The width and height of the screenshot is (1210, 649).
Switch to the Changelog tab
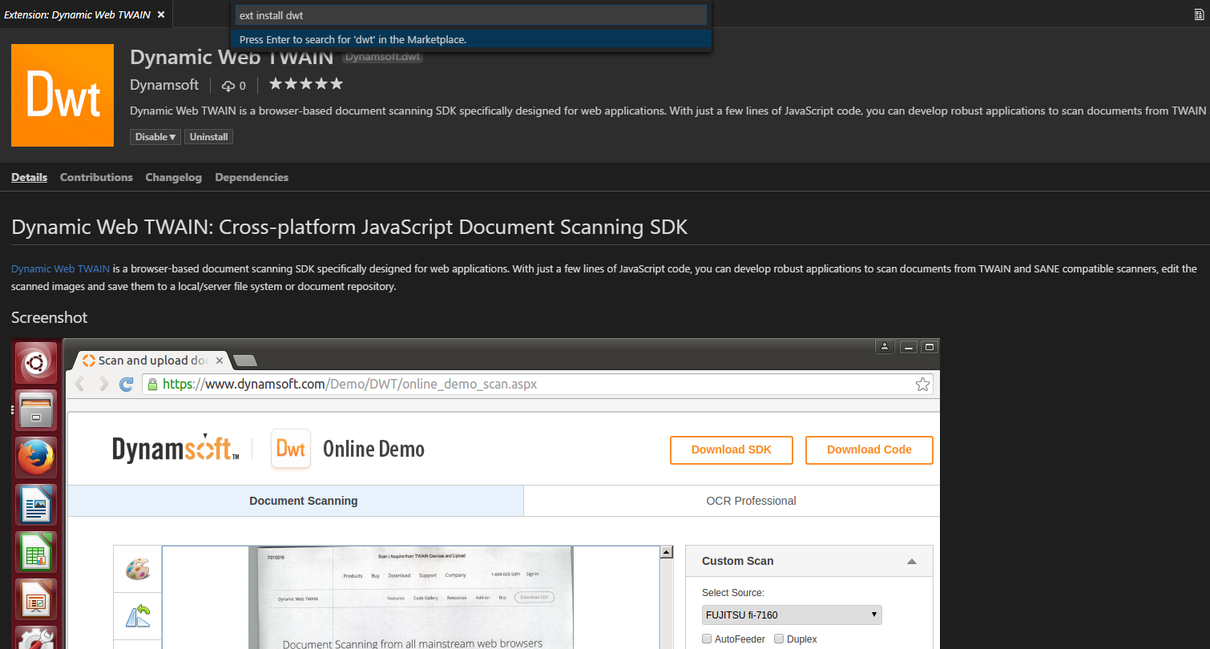tap(173, 177)
